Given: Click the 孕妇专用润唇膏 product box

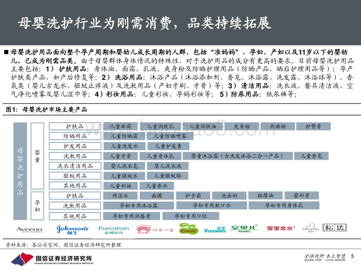Looking at the screenshot, I should tap(131, 216).
